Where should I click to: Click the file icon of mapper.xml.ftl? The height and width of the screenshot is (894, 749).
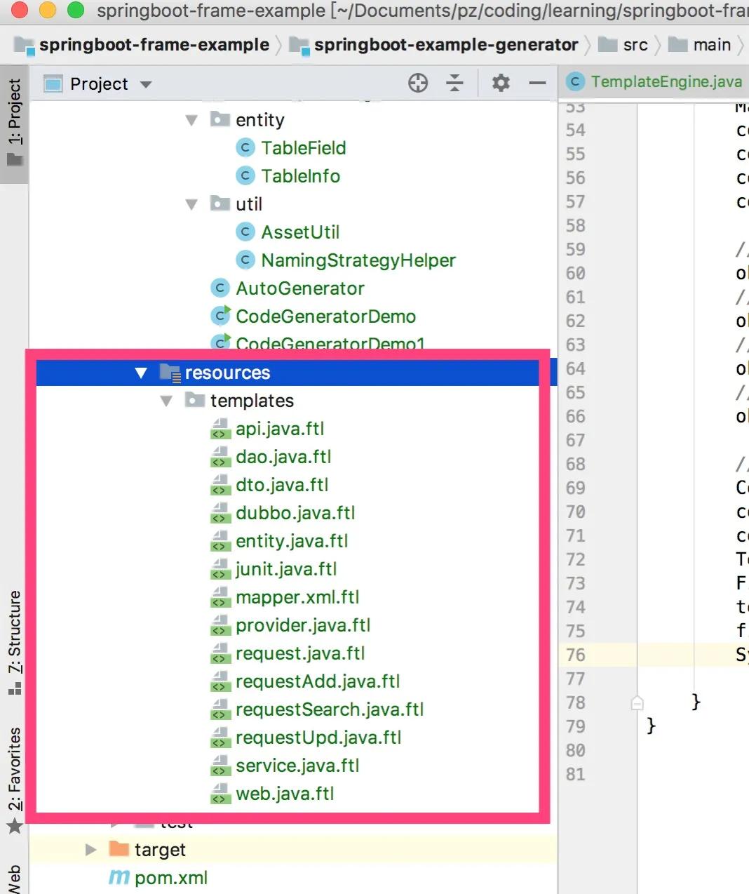(221, 597)
